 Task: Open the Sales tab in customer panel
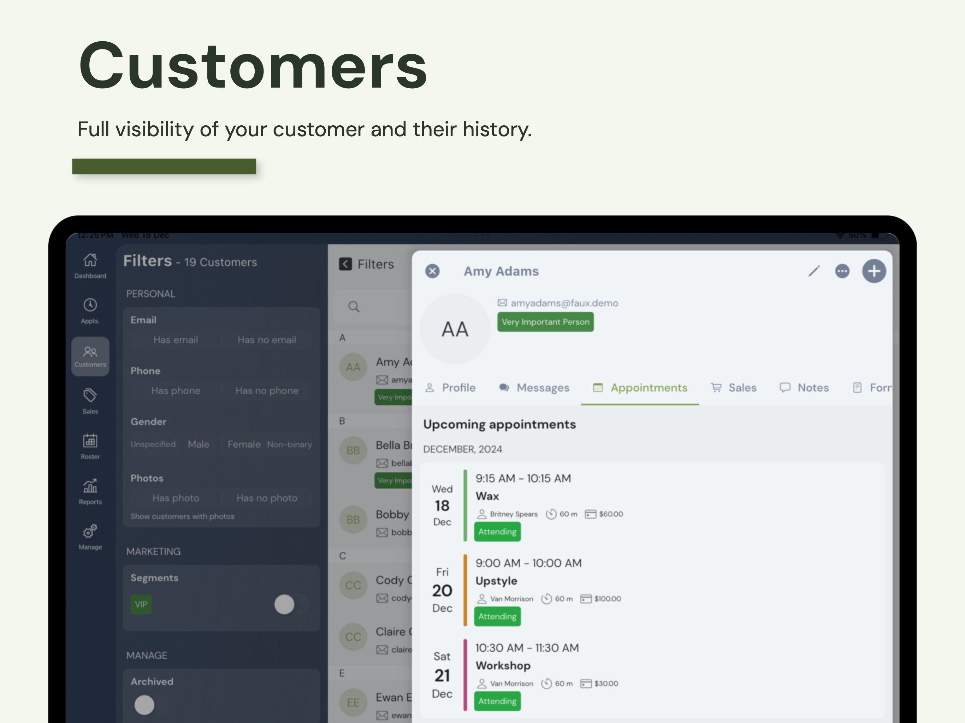point(734,388)
